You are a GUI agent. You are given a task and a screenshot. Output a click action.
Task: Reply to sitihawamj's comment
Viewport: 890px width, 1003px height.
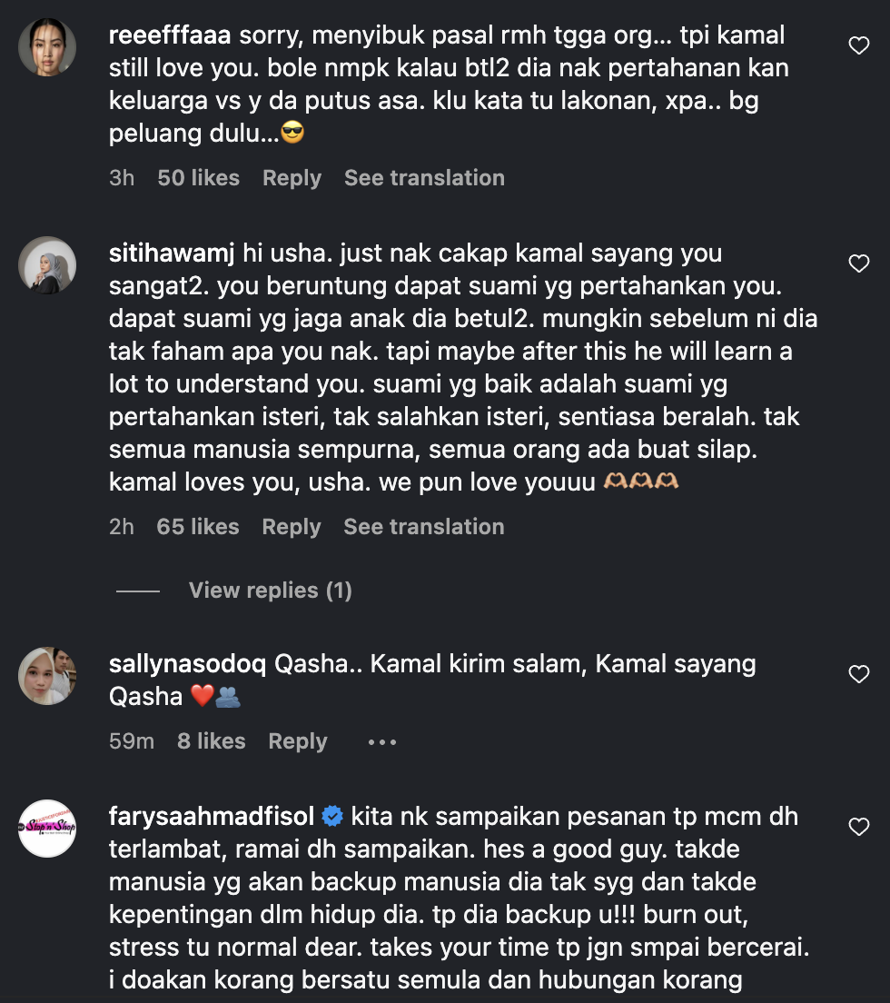pyautogui.click(x=291, y=527)
